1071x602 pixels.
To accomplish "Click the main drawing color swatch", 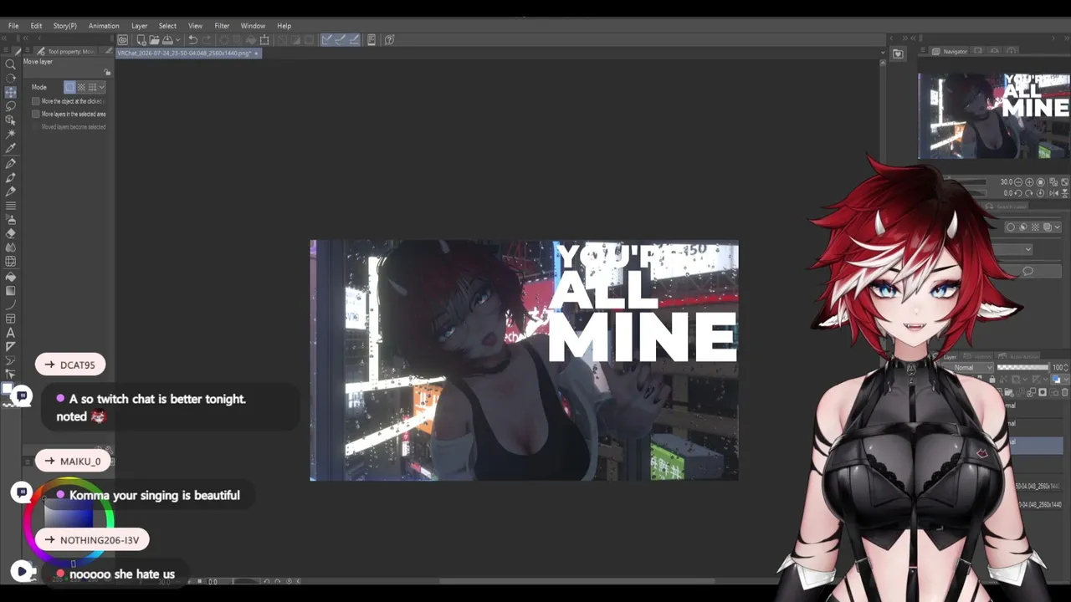I will point(7,388).
